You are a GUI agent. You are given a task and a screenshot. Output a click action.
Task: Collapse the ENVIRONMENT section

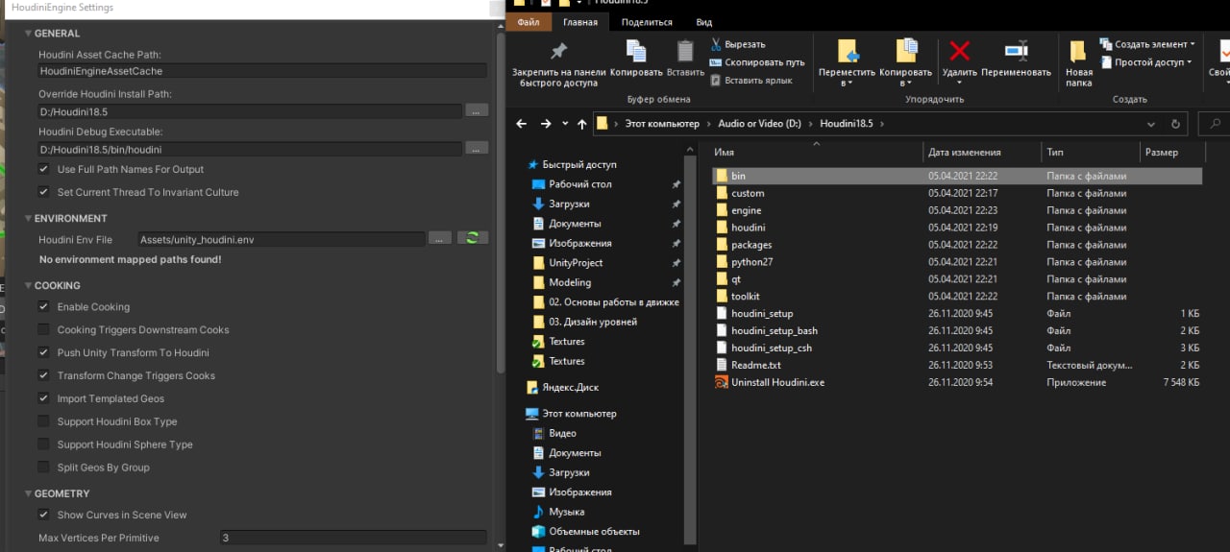[x=27, y=218]
